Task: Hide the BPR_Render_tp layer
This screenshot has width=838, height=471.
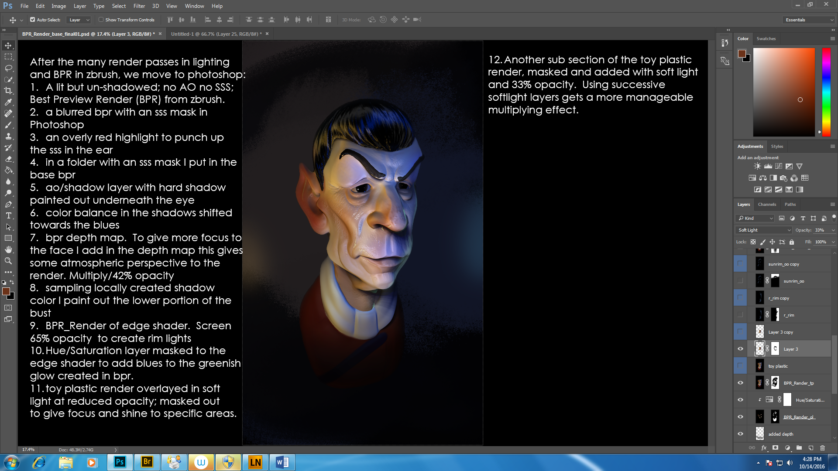Action: coord(740,383)
